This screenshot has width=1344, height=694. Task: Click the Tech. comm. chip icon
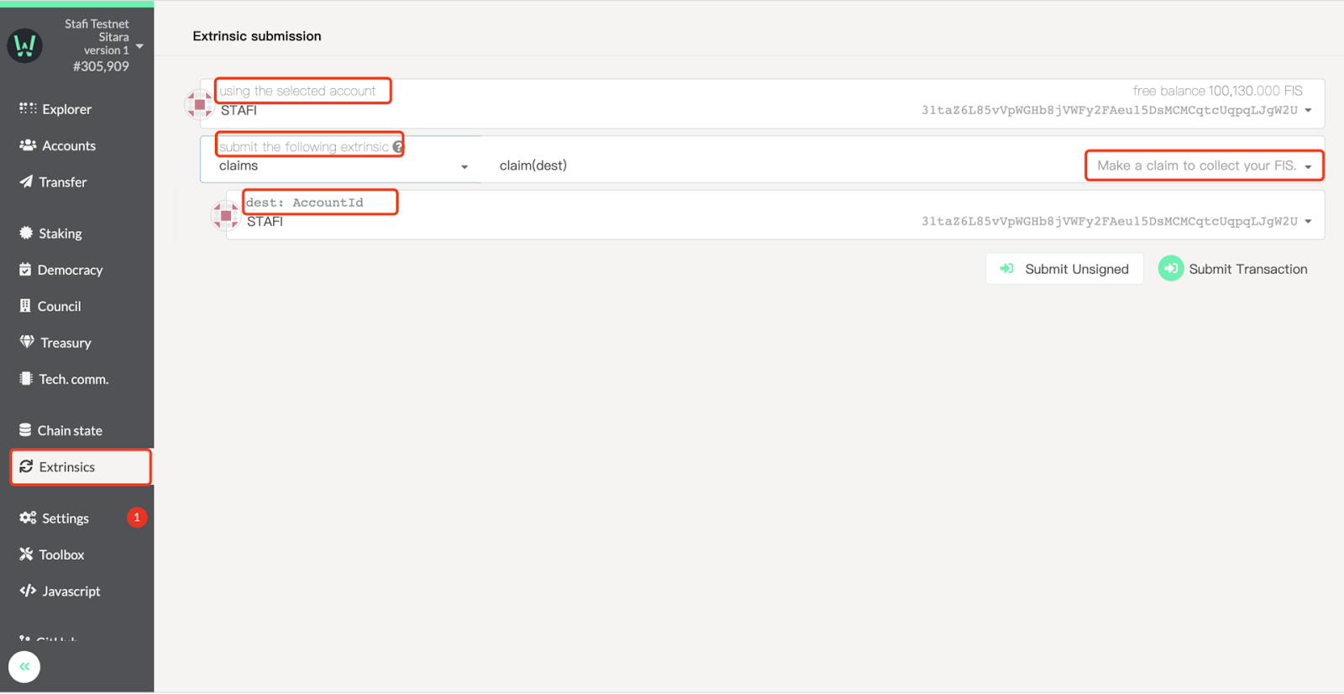point(26,378)
